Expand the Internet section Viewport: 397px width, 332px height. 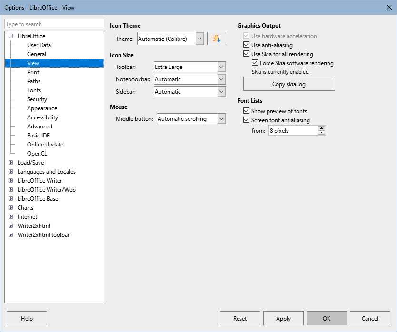(x=10, y=216)
